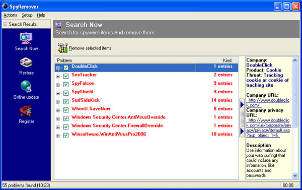Launch Online update globe icon
The height and width of the screenshot is (190, 302).
coord(26,86)
